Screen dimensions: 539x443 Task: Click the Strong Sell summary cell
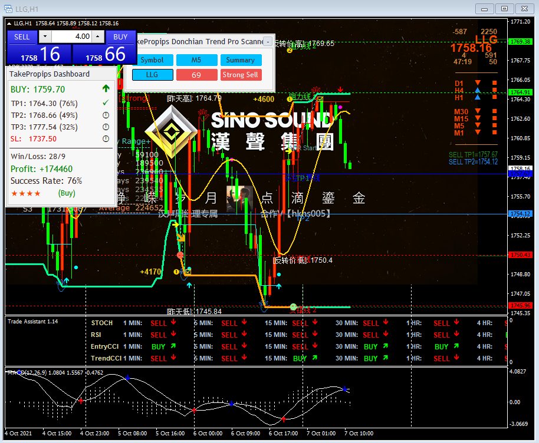coord(241,75)
